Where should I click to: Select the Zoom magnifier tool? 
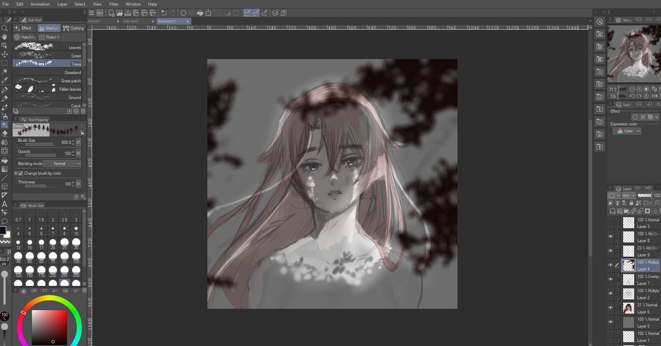tap(4, 28)
